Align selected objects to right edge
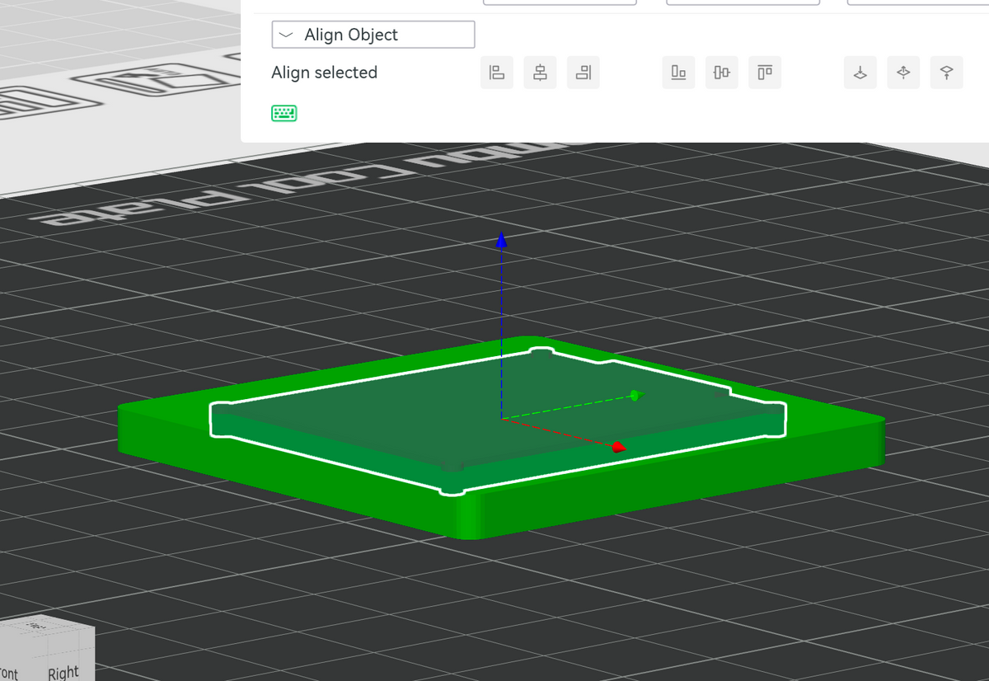The width and height of the screenshot is (989, 681). tap(583, 73)
